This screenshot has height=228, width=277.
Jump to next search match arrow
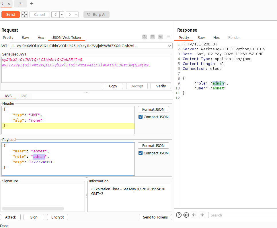pos(202,215)
